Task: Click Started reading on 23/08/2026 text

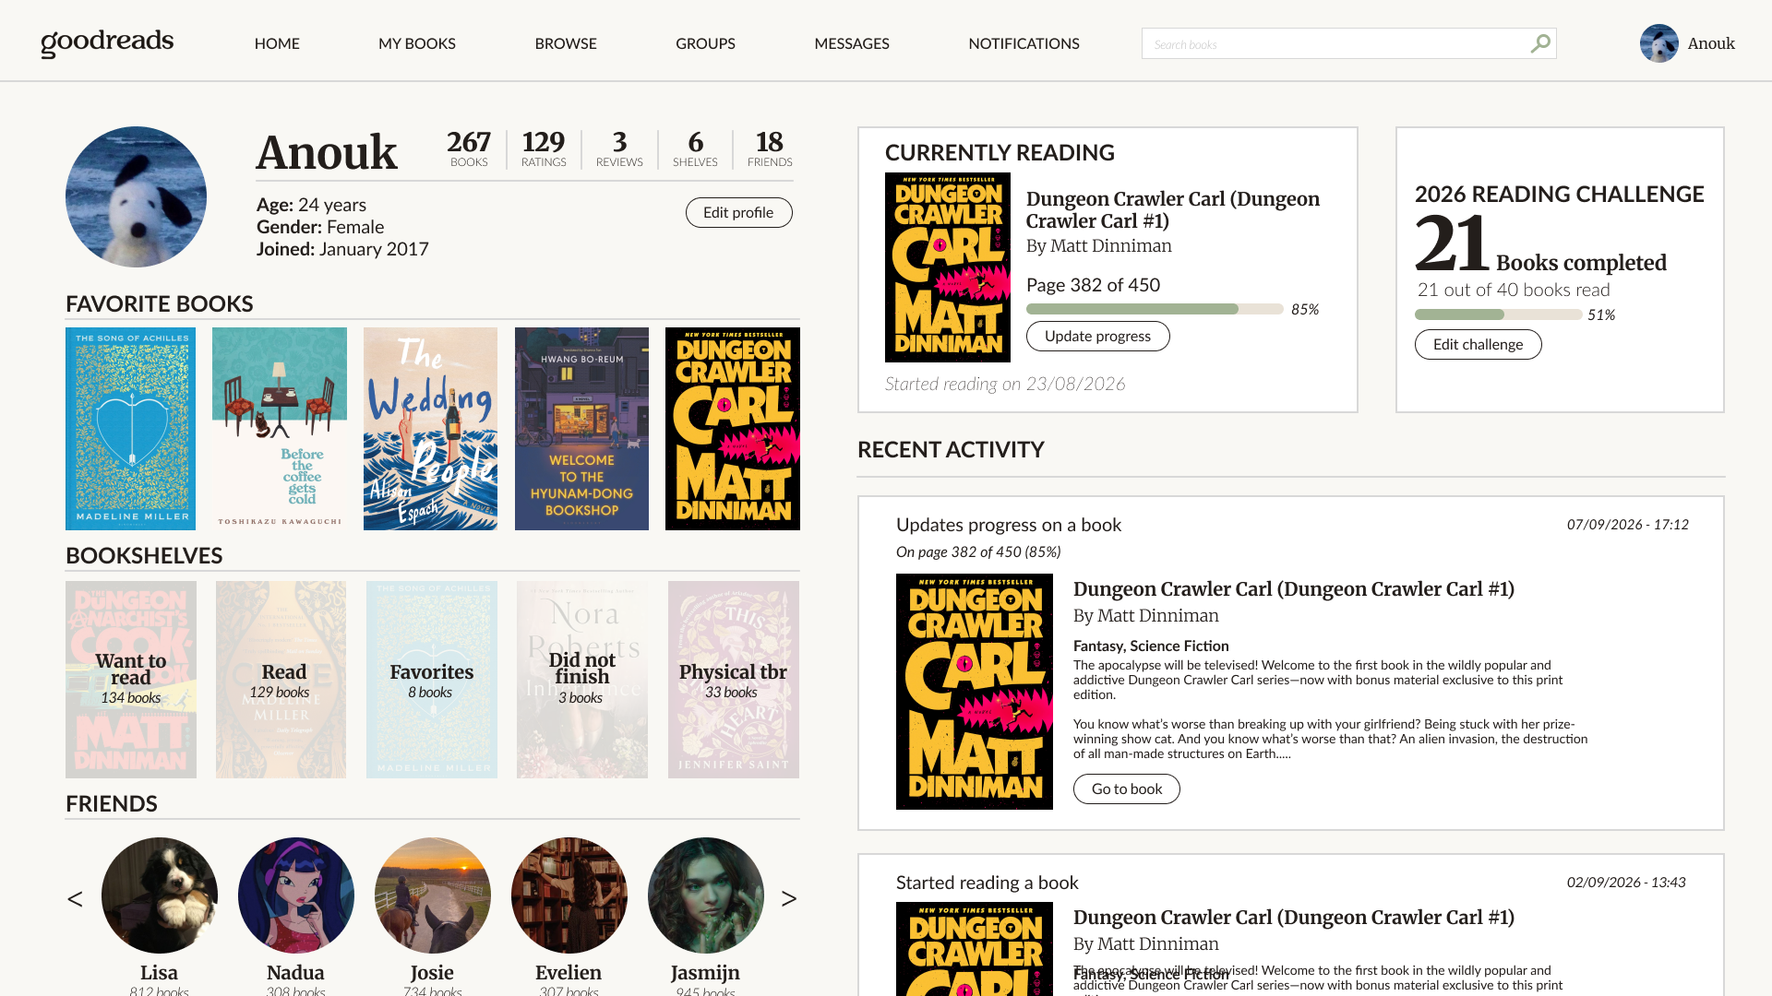Action: [1005, 384]
